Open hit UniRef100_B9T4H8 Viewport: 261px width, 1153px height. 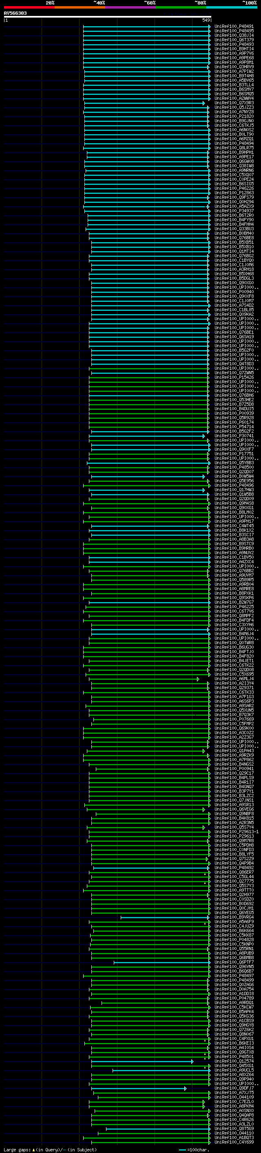234,76
